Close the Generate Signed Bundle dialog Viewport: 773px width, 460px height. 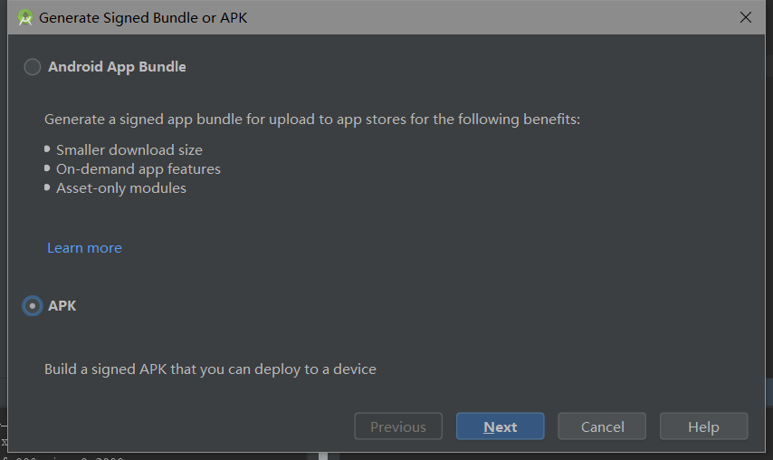tap(746, 17)
